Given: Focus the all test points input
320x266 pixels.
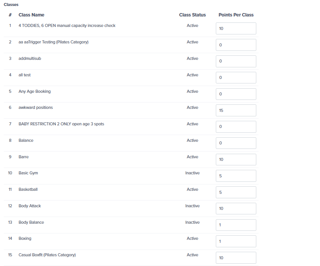Looking at the screenshot, I should 236,78.
